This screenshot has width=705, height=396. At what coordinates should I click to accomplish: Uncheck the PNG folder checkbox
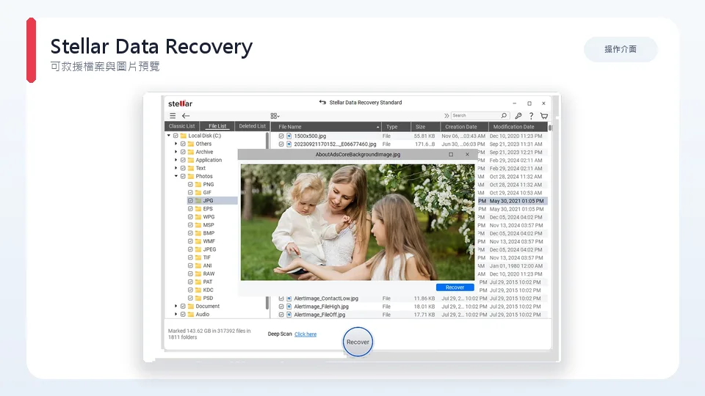(x=190, y=184)
